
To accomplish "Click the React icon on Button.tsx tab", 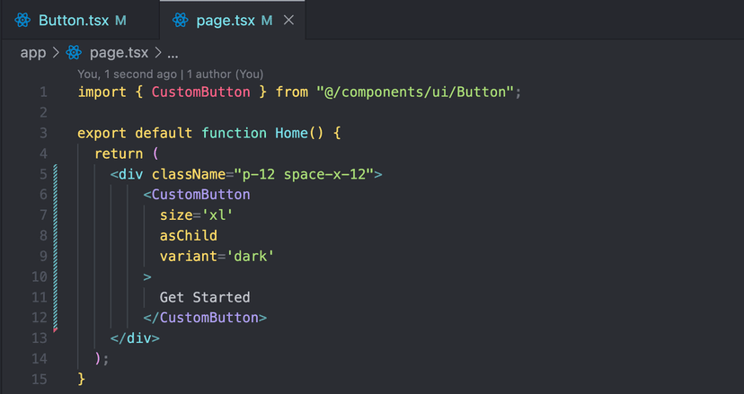I will [x=22, y=20].
